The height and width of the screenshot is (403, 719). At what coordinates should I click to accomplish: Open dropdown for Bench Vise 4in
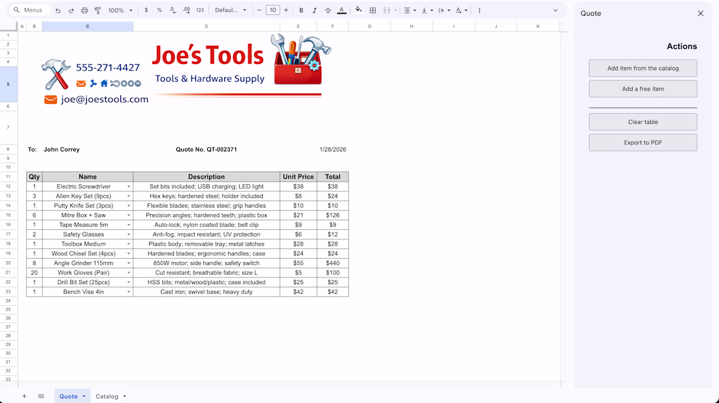pyautogui.click(x=128, y=292)
